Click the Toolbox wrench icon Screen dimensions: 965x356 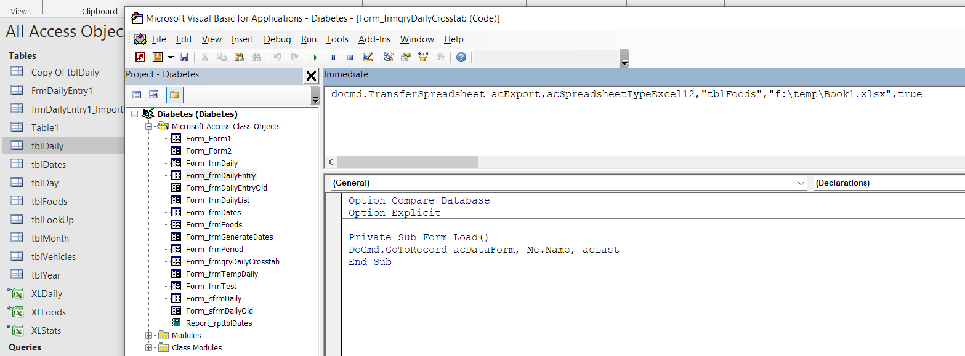[x=440, y=57]
